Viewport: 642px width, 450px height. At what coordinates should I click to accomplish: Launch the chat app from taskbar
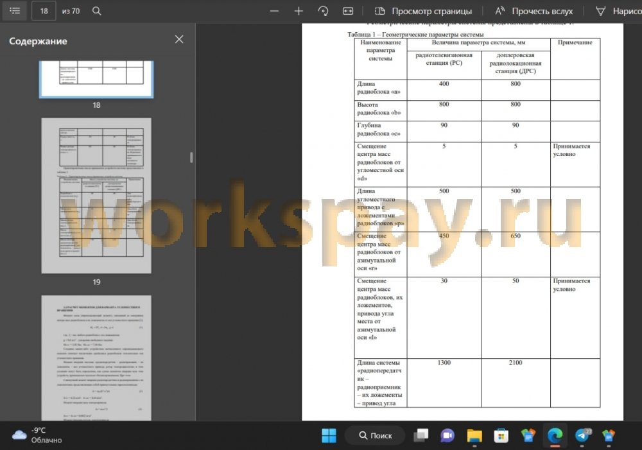point(447,435)
